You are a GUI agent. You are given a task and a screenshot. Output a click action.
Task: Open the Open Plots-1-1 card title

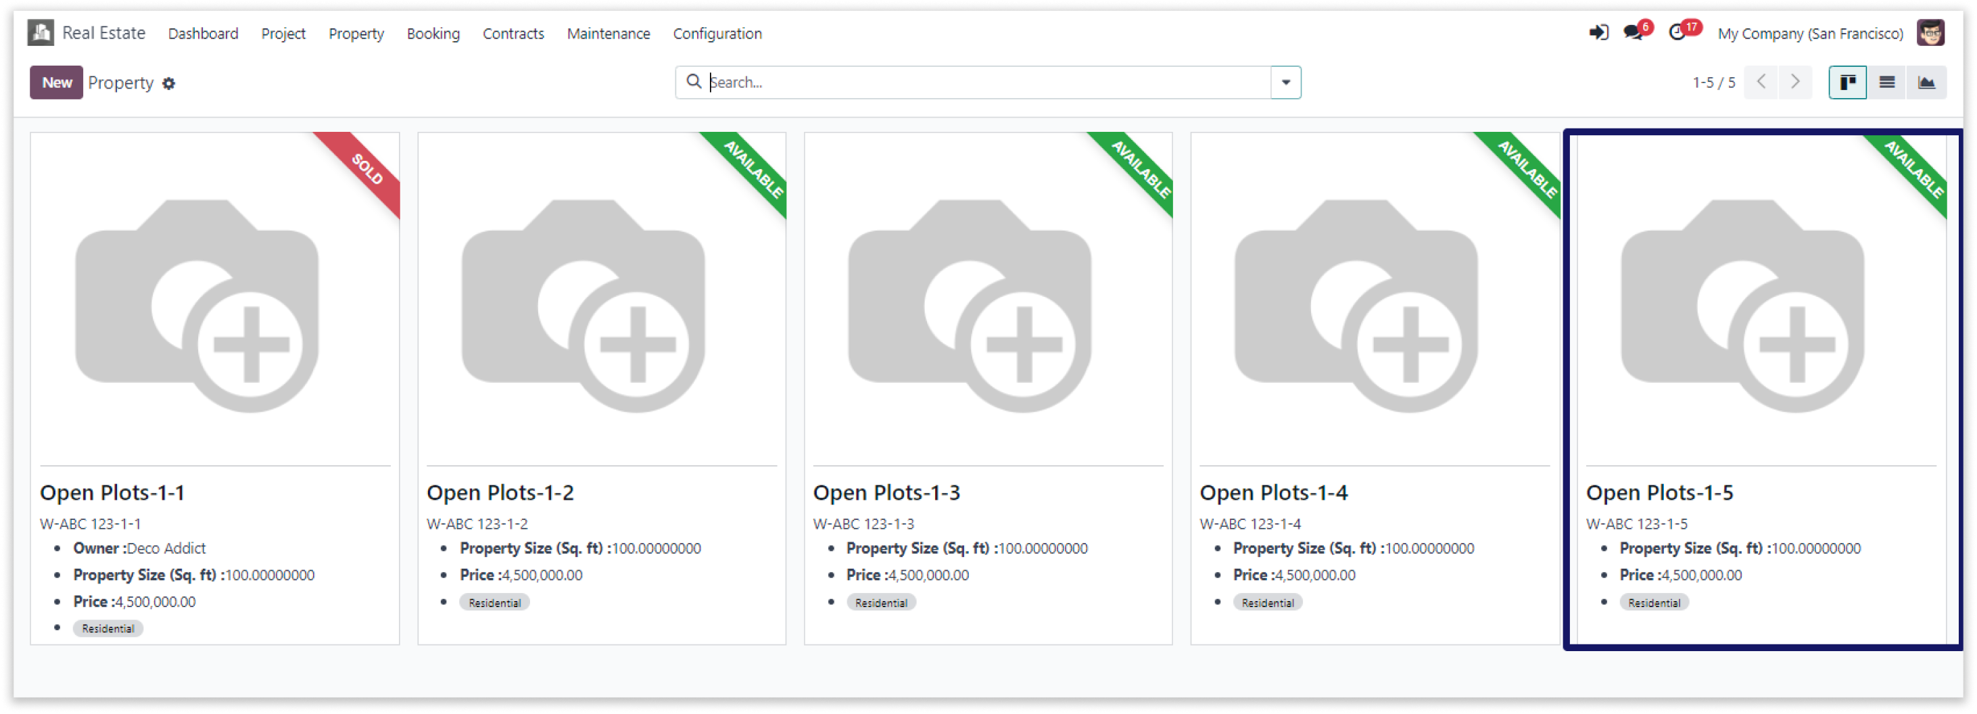click(112, 492)
